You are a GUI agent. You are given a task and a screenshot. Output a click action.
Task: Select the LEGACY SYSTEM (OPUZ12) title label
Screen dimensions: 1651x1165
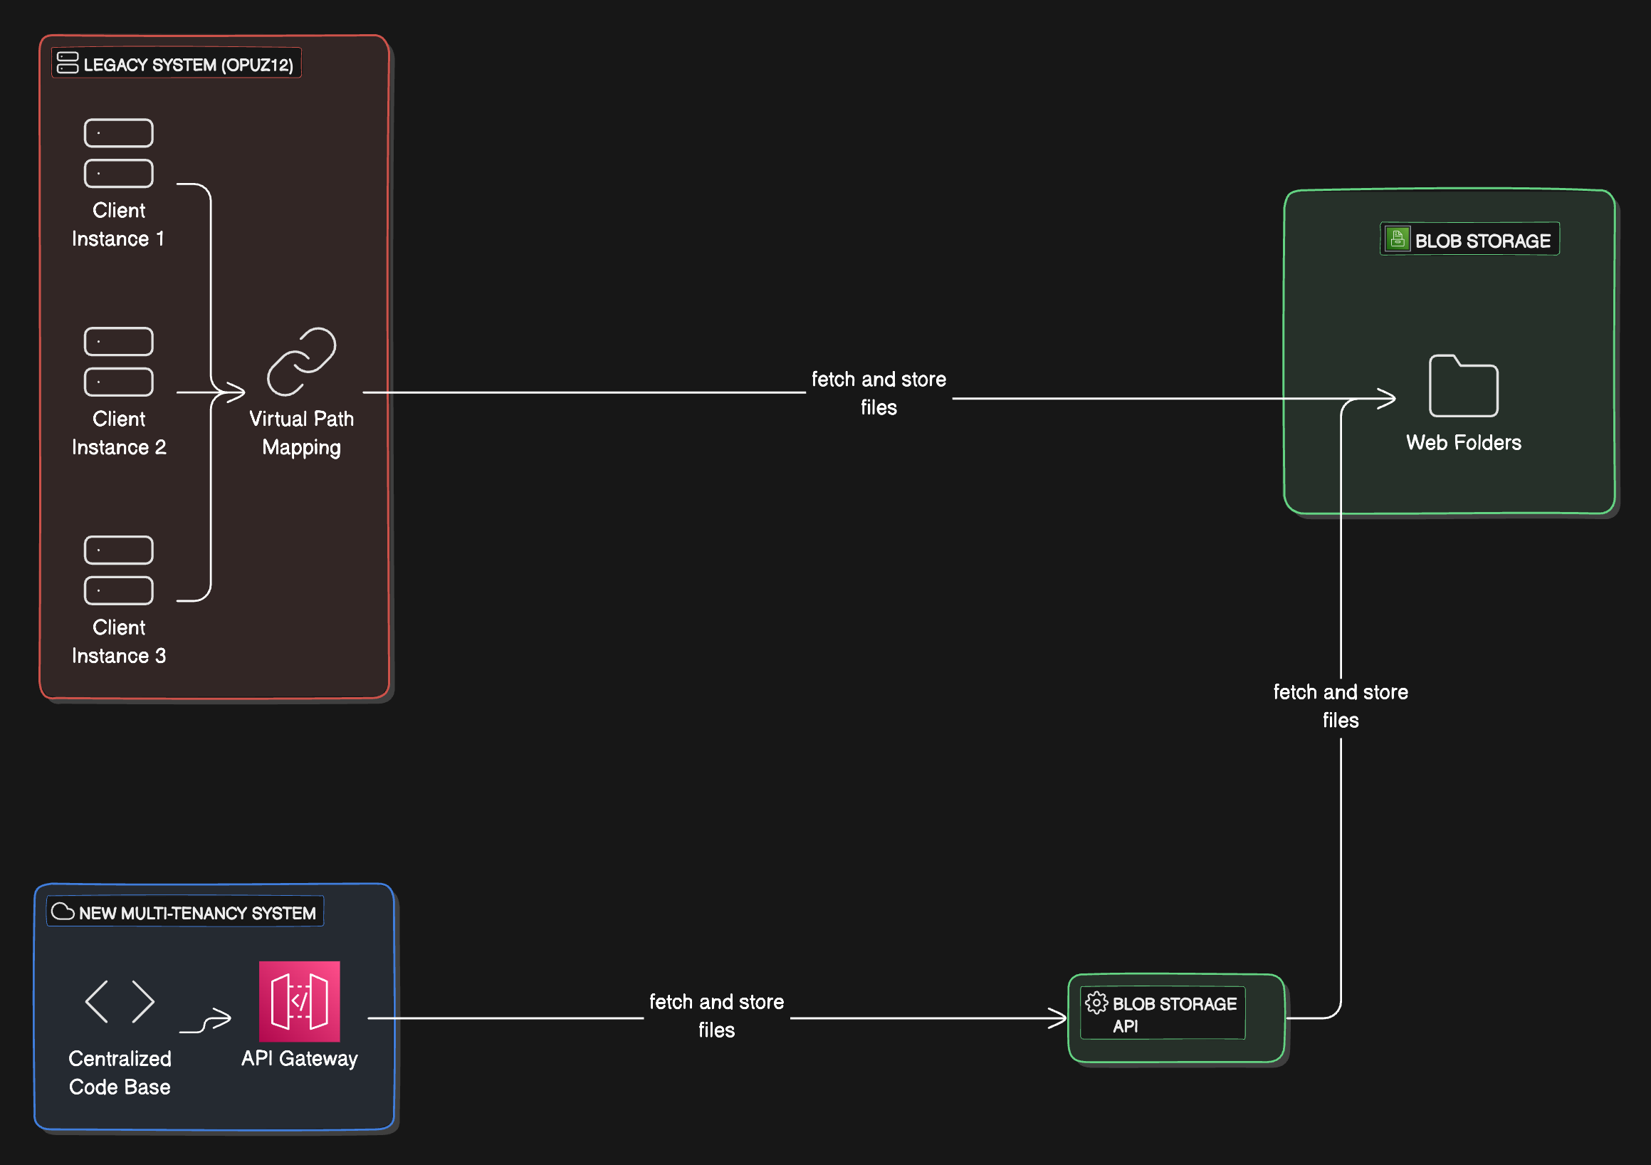click(189, 65)
